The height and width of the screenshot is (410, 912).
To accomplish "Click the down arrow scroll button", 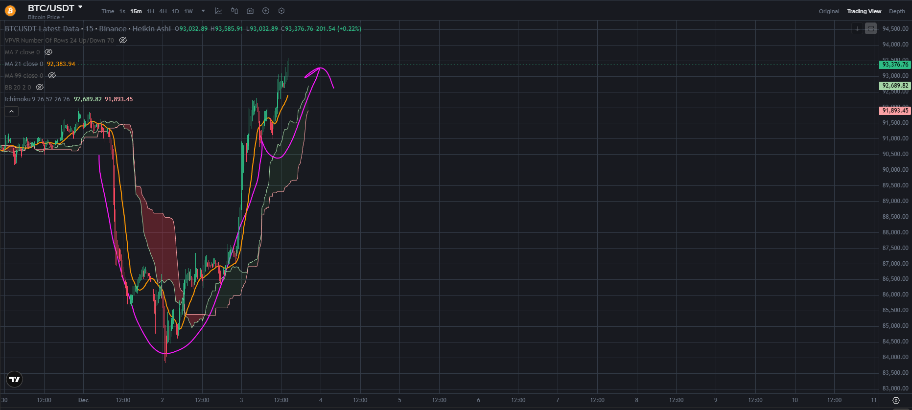I will pos(857,29).
